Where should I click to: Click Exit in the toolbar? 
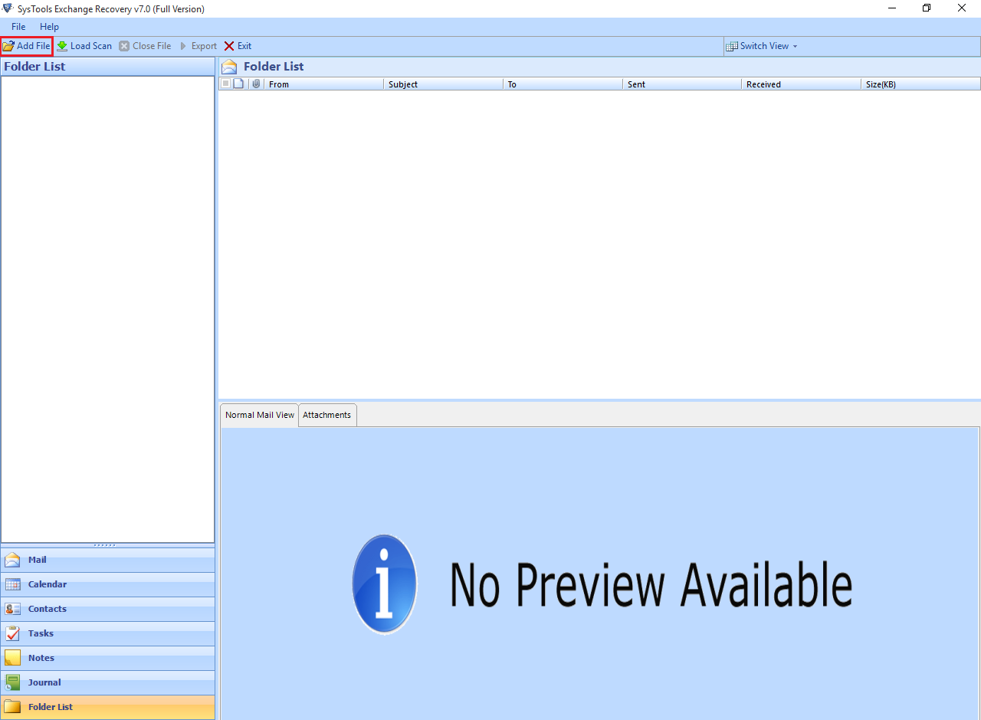click(238, 46)
